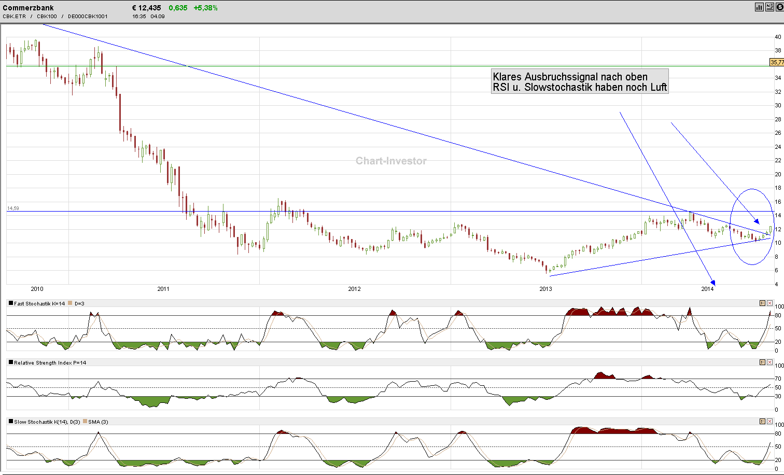Click the Chart-Investor watermark
This screenshot has height=475, width=784.
pos(390,161)
